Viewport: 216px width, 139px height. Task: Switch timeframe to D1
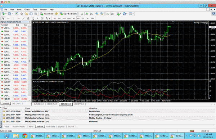[83, 18]
